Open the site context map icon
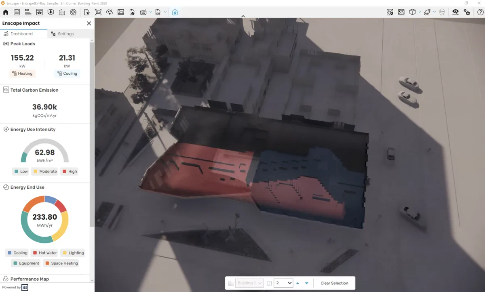This screenshot has height=292, width=485. point(390,12)
